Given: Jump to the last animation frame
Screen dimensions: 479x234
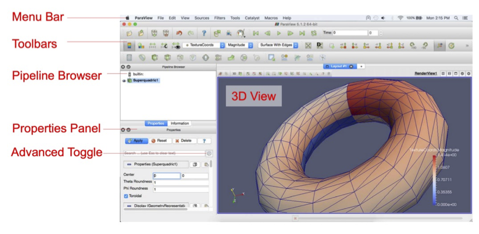Looking at the screenshot, I should (x=302, y=33).
